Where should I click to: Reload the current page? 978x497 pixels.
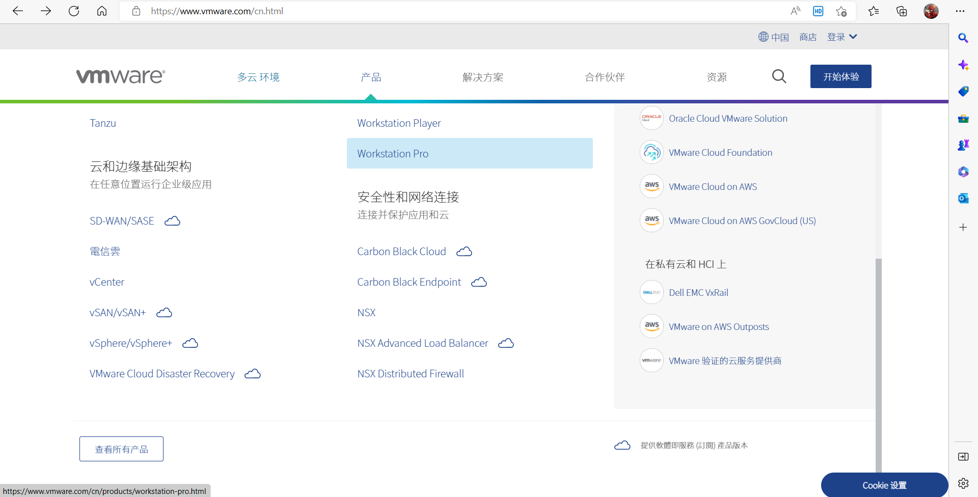pyautogui.click(x=74, y=11)
